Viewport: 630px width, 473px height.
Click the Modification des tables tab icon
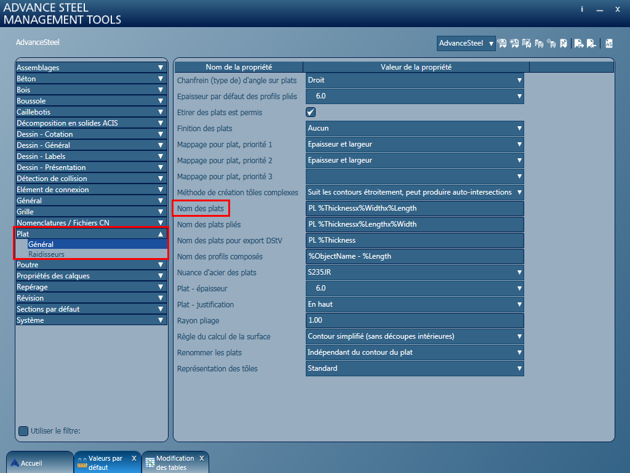tap(150, 463)
